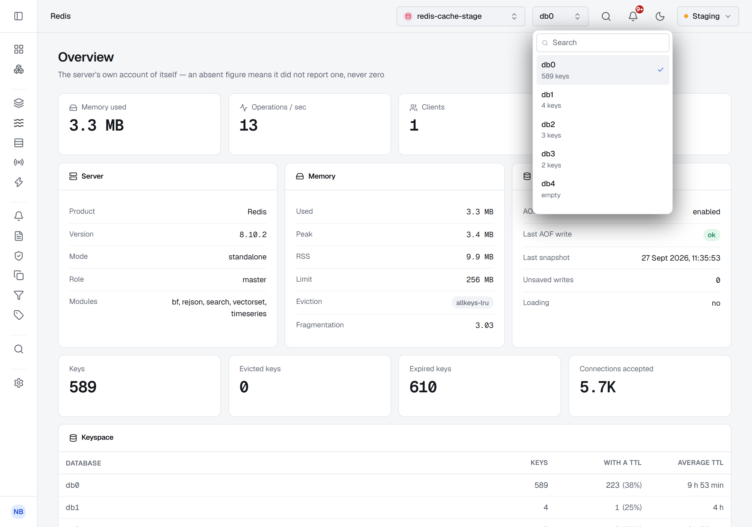Open the sidebar magnifier search icon
752x527 pixels.
pos(19,349)
